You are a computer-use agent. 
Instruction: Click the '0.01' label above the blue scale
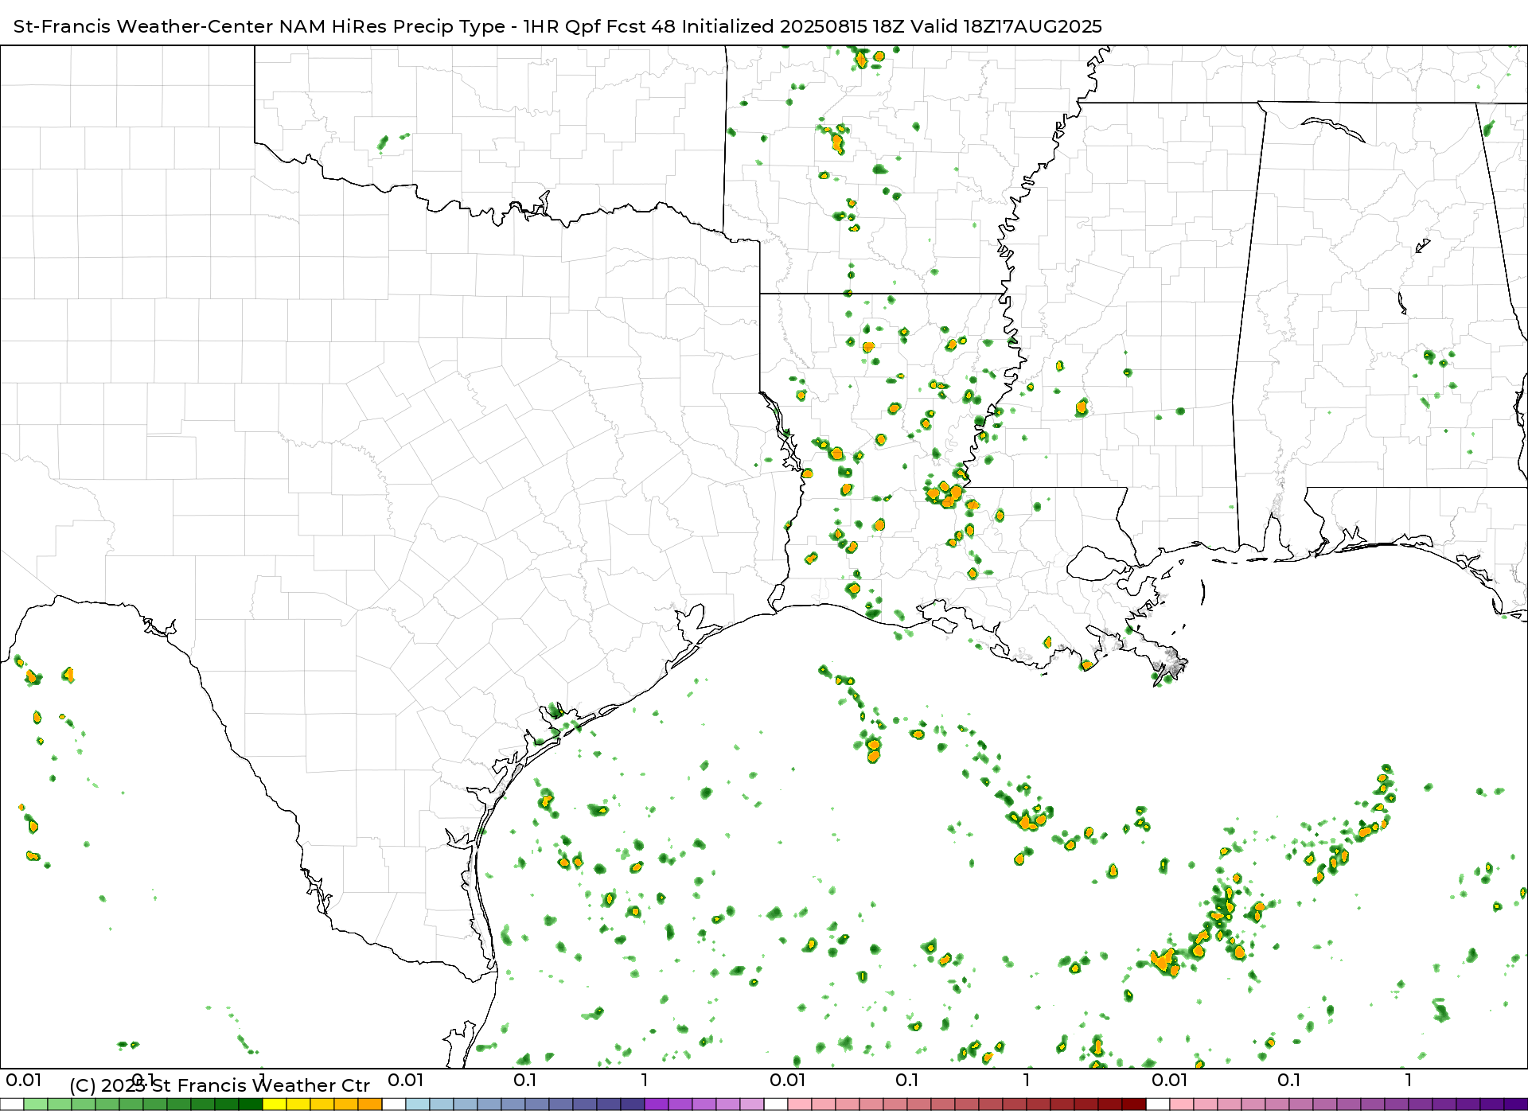pyautogui.click(x=406, y=1080)
